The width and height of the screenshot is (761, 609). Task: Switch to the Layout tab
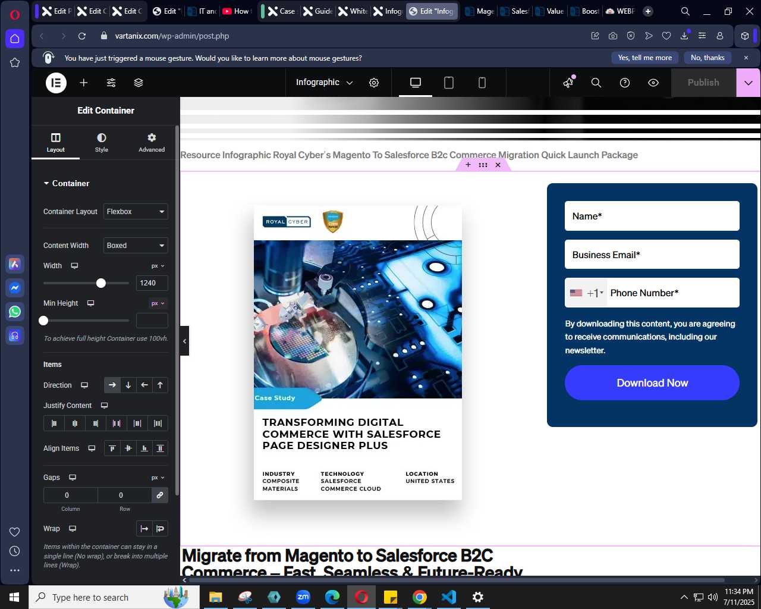click(56, 143)
